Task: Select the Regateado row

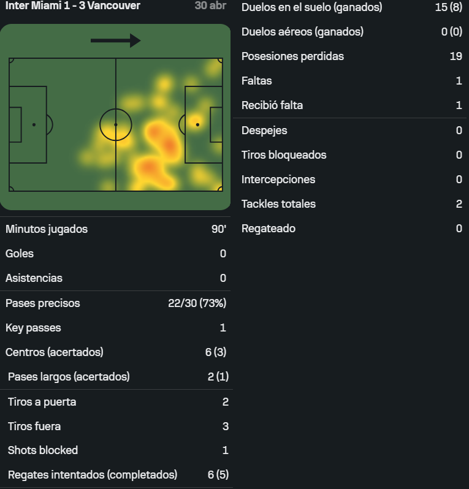Action: [351, 229]
